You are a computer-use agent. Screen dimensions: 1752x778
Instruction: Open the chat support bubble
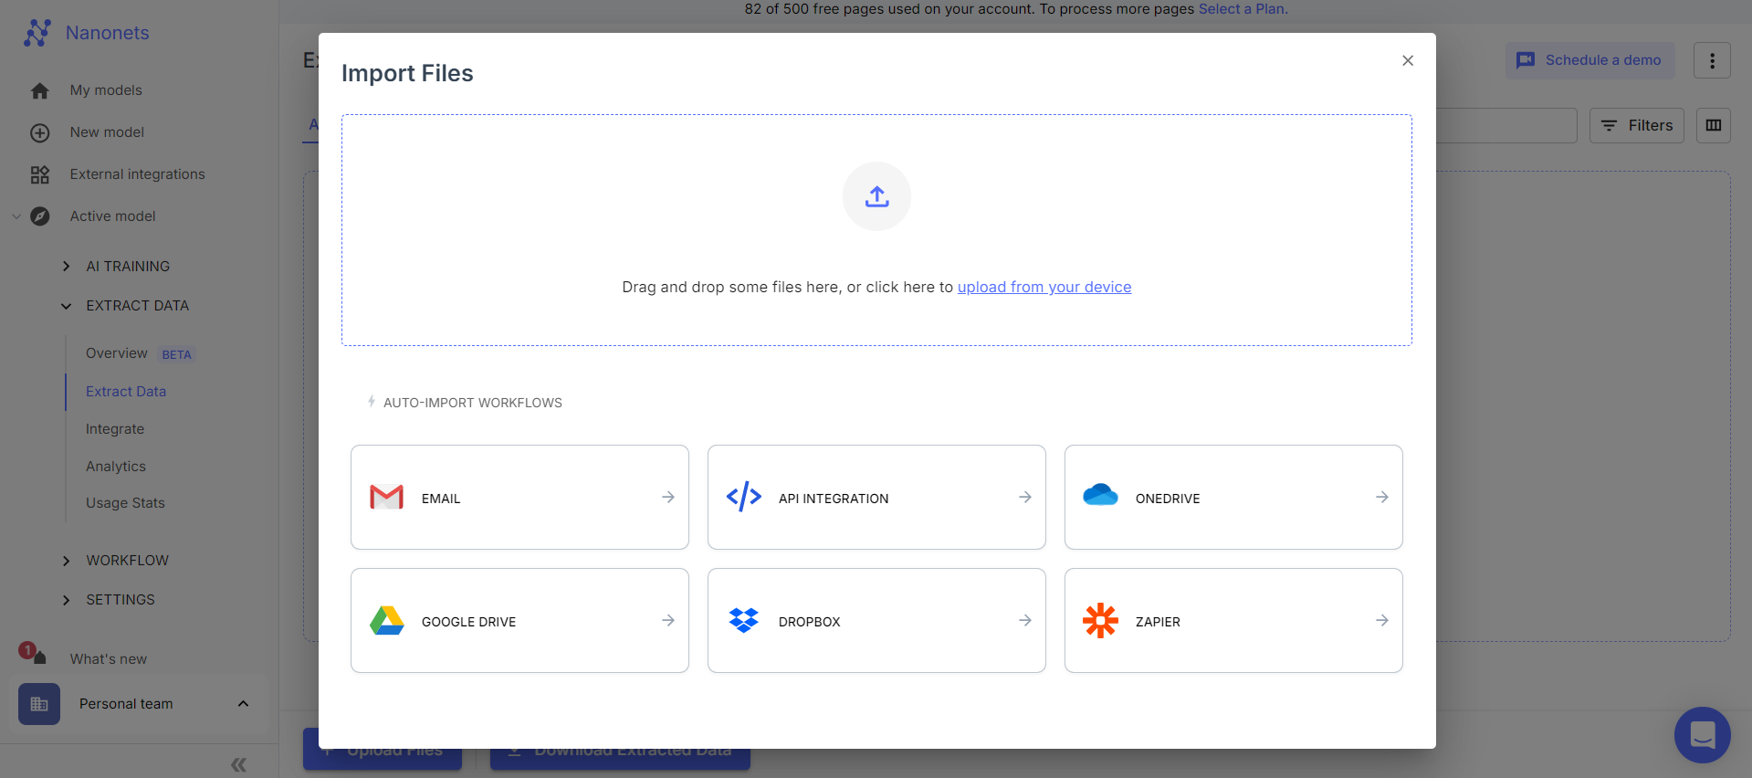pyautogui.click(x=1703, y=734)
